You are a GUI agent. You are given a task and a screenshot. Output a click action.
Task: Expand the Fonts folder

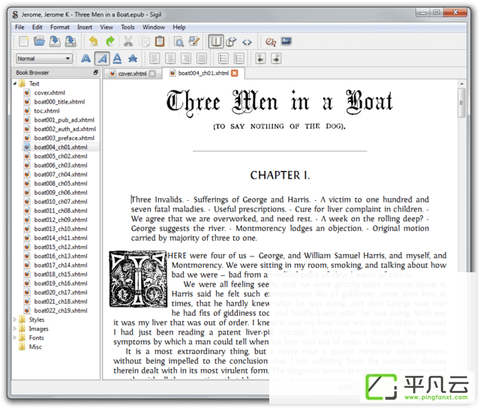15,337
